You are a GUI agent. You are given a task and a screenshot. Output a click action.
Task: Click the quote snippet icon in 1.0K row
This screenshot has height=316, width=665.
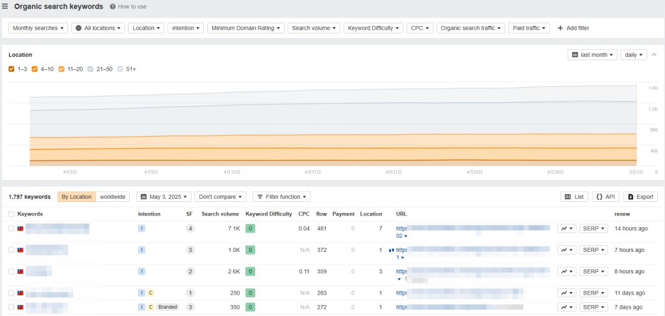point(391,250)
